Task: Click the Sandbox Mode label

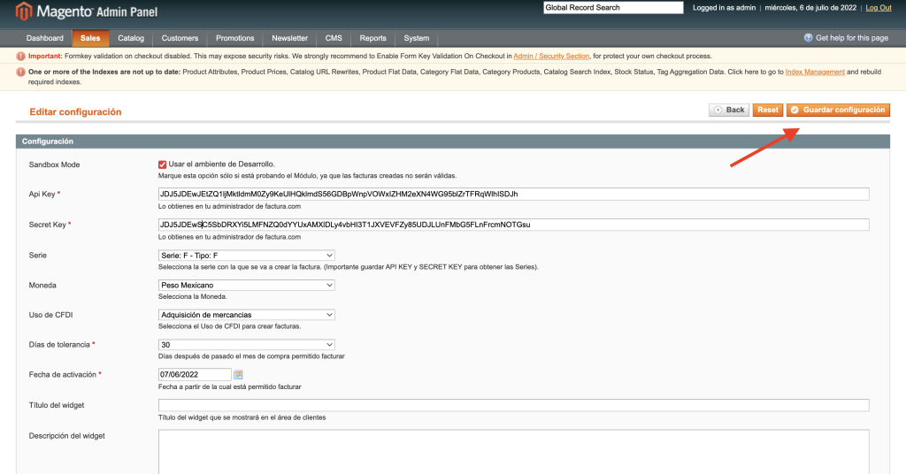Action: [x=54, y=164]
